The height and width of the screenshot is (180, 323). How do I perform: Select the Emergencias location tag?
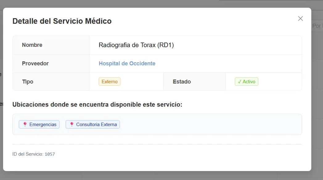coord(39,124)
